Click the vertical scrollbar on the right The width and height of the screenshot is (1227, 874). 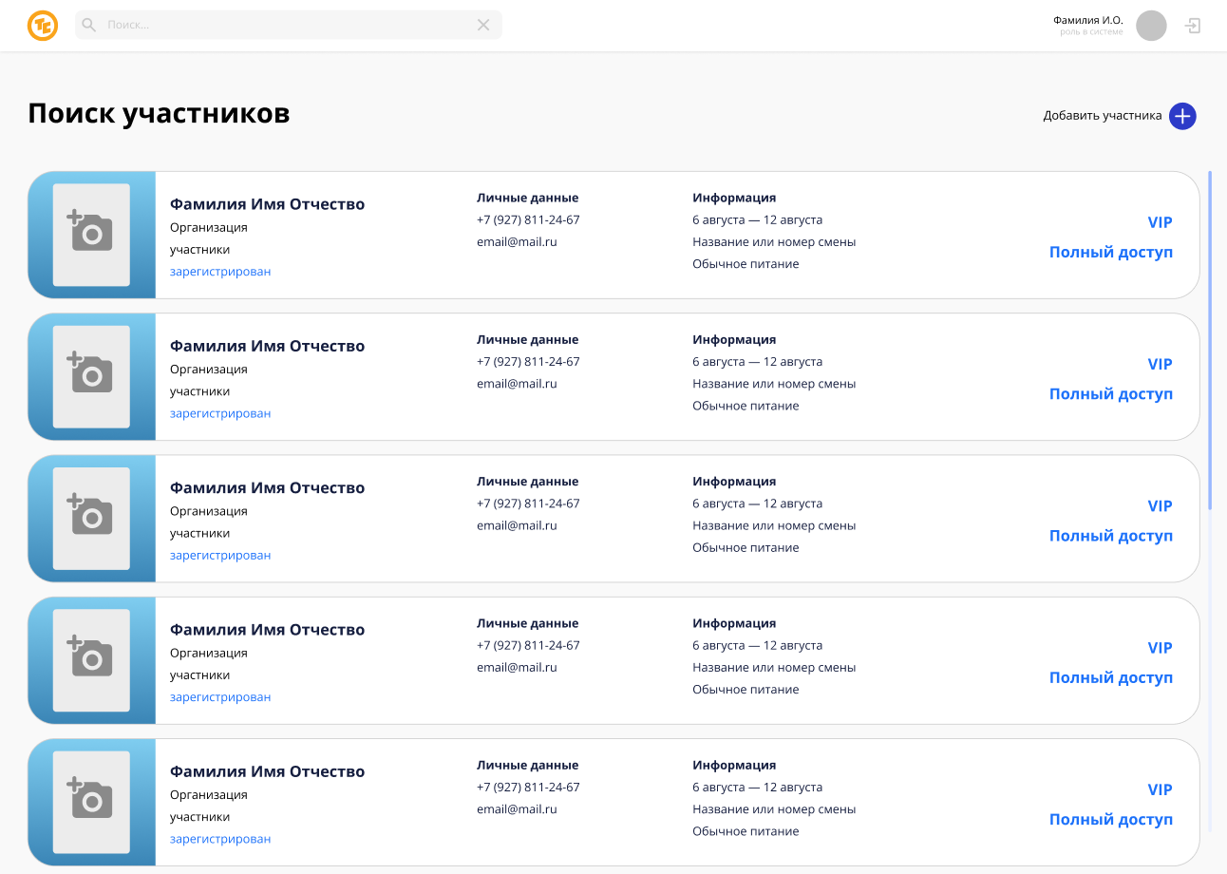1210,340
